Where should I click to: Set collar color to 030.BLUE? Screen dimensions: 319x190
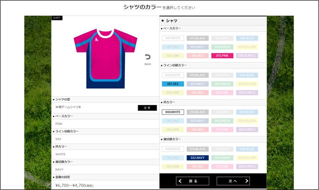[247, 112]
